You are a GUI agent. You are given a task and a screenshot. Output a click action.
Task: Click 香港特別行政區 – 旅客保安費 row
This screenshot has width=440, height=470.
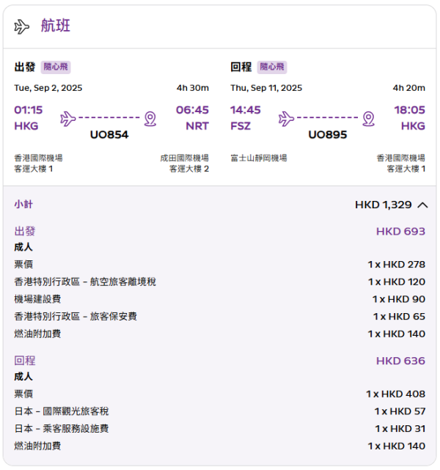[x=220, y=317]
